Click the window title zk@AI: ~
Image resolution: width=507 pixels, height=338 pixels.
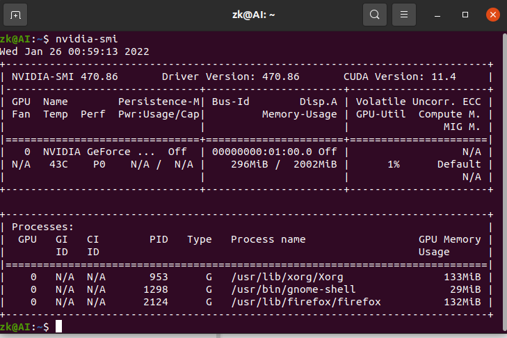click(x=253, y=15)
